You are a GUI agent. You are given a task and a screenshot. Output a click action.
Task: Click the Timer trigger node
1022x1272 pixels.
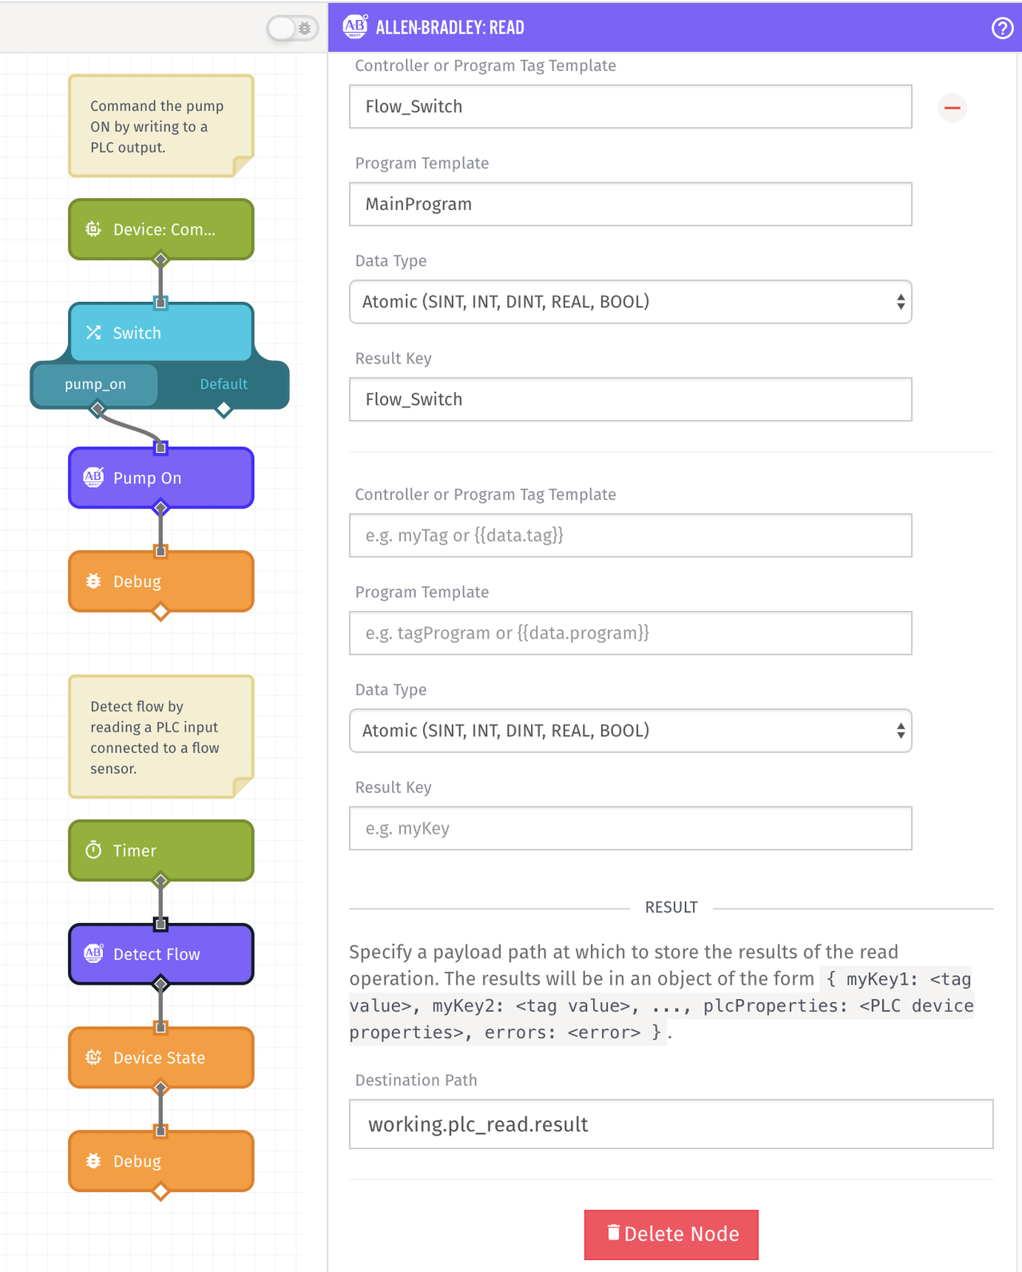(161, 850)
